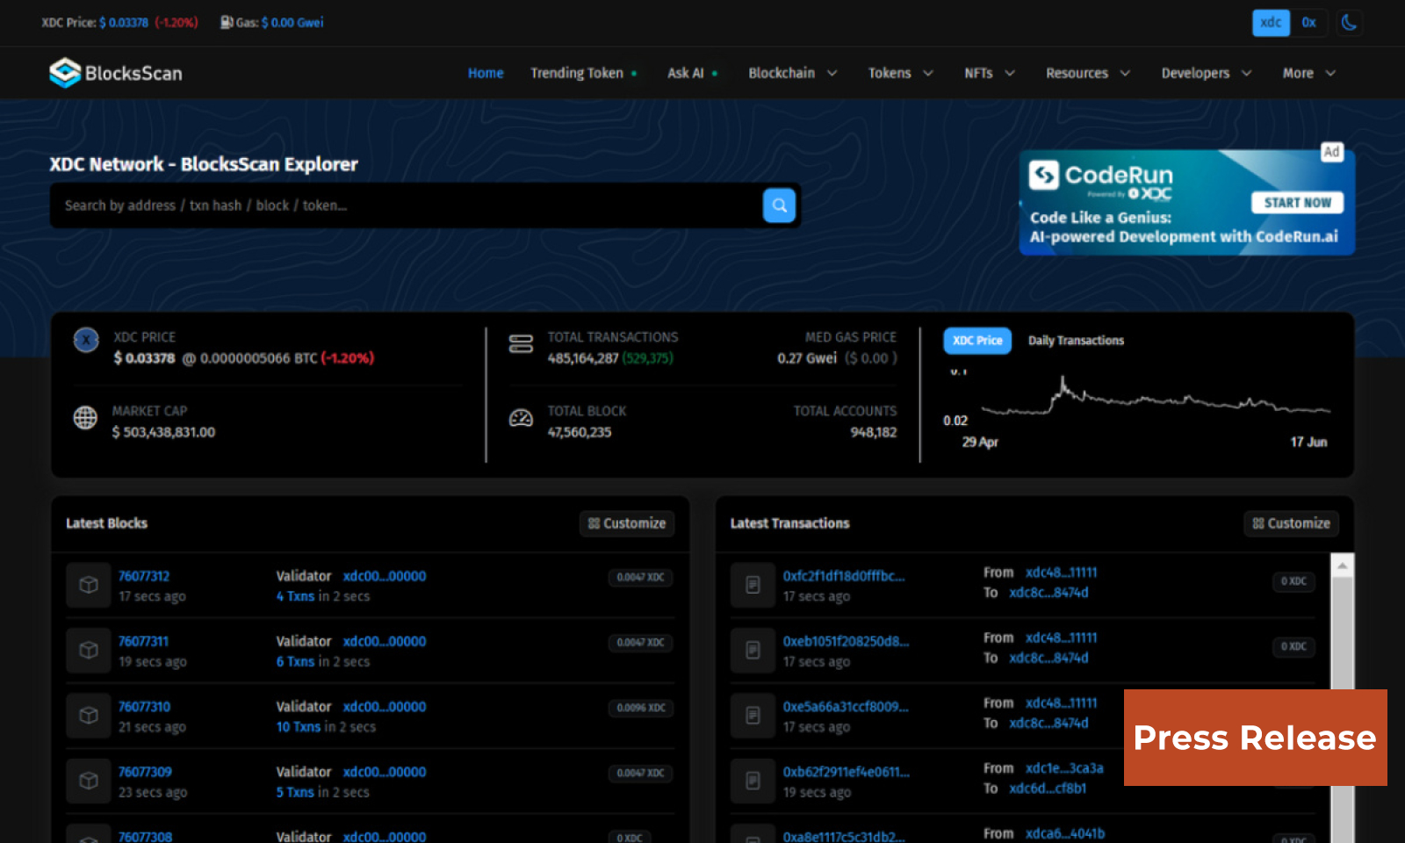Click the document icon beside transaction 0xfc2f1df18d0fffbc
The width and height of the screenshot is (1405, 843).
click(753, 585)
